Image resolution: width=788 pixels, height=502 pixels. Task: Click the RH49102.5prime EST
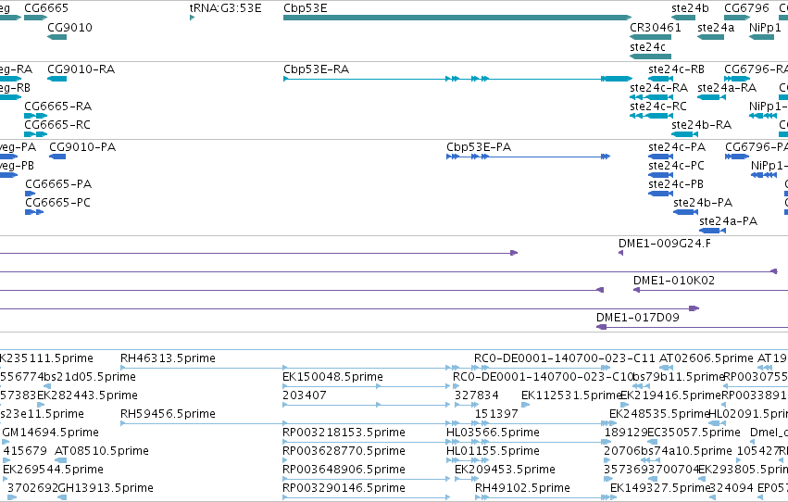point(545,498)
